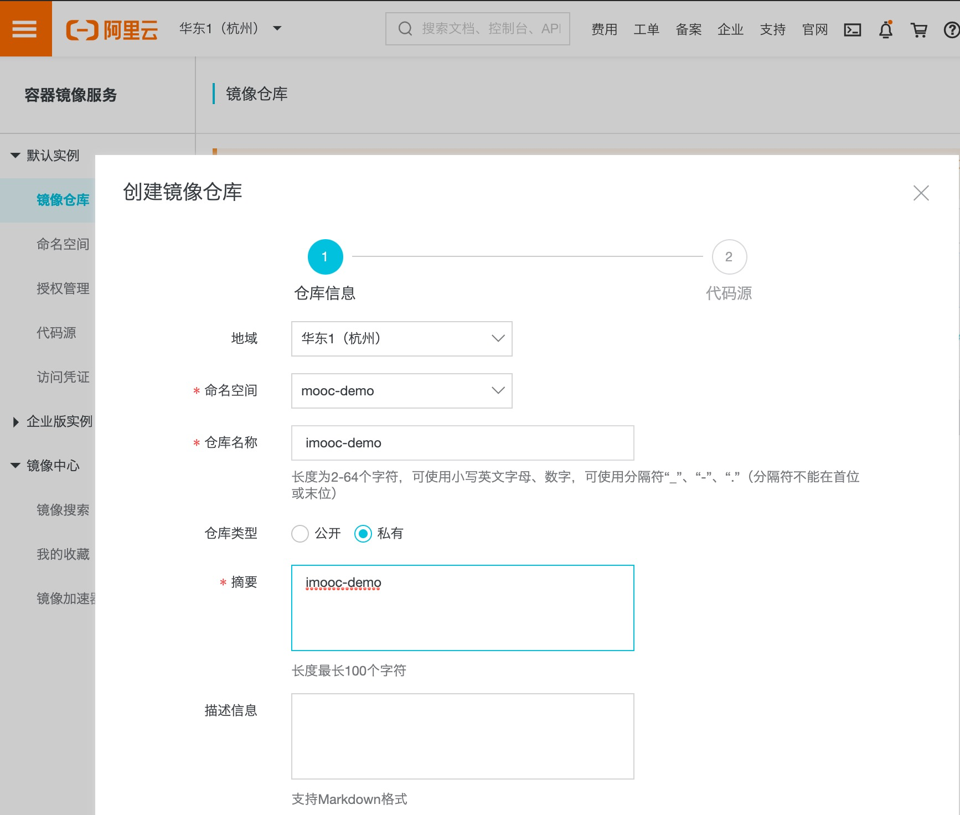Image resolution: width=960 pixels, height=815 pixels.
Task: Open the shopping cart icon
Action: pos(920,29)
